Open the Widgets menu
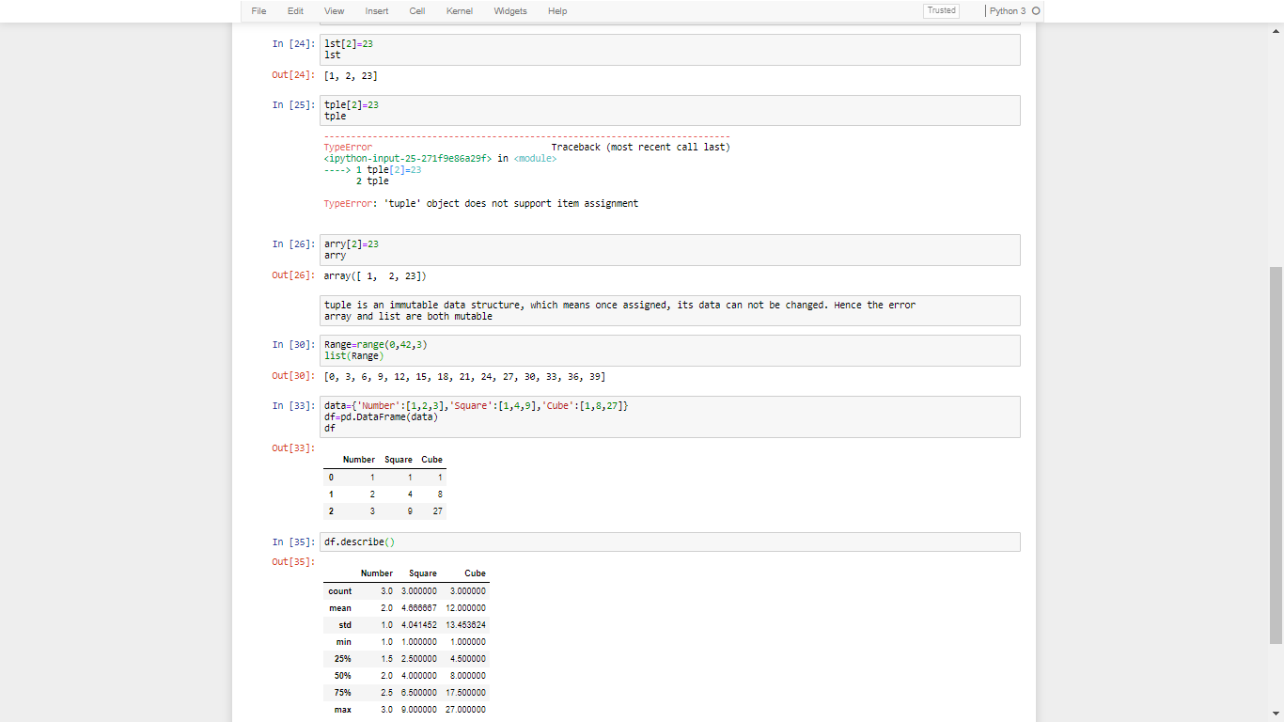The height and width of the screenshot is (722, 1284). tap(510, 11)
